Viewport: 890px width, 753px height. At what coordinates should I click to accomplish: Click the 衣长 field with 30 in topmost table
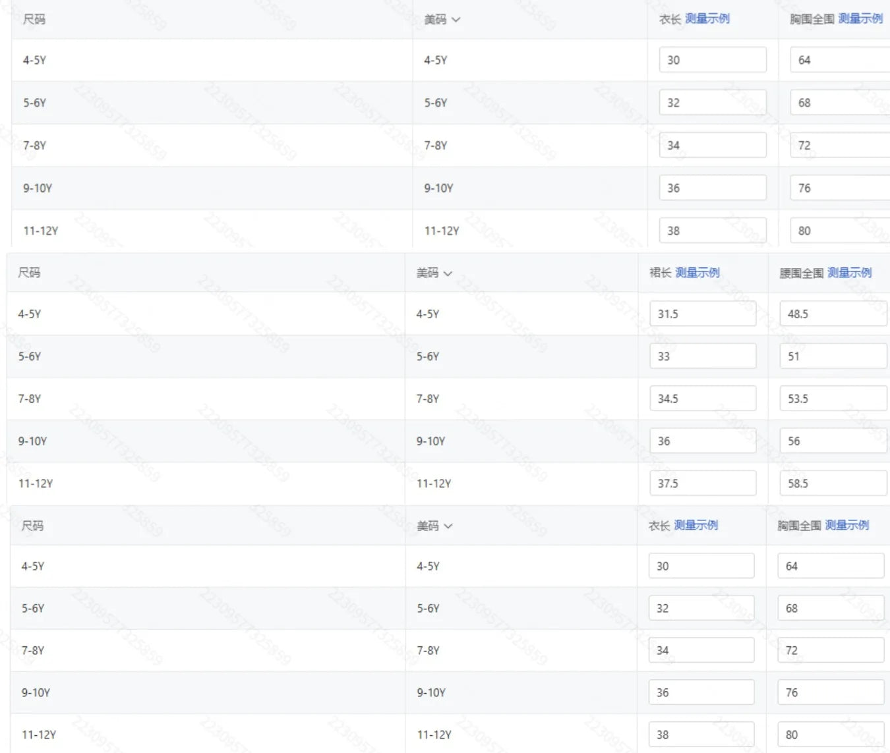tap(712, 60)
